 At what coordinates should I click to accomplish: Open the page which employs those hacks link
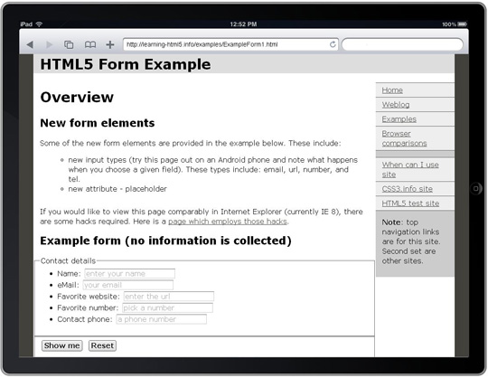pyautogui.click(x=228, y=222)
